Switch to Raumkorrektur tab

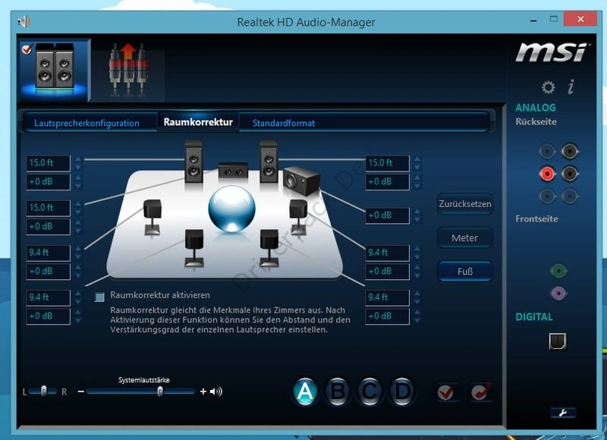pos(198,122)
